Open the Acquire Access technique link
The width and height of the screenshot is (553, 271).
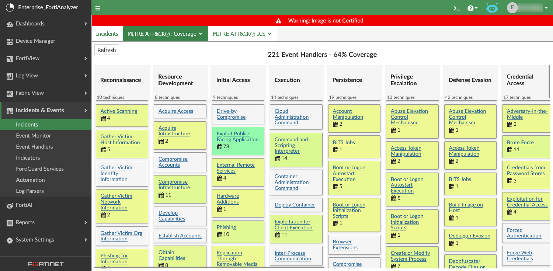pos(176,111)
